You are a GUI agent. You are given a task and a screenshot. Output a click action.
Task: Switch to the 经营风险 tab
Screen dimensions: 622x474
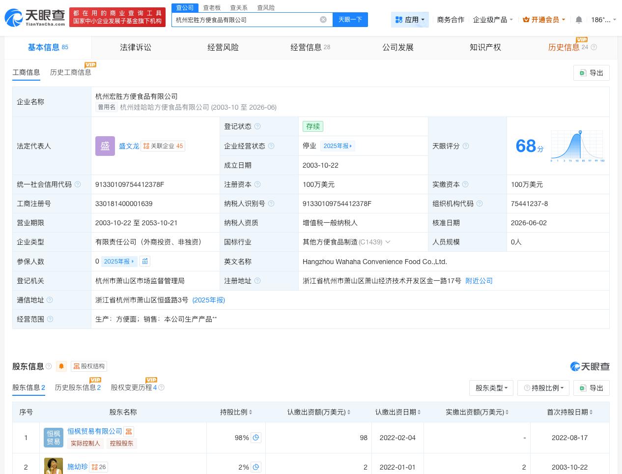click(223, 47)
